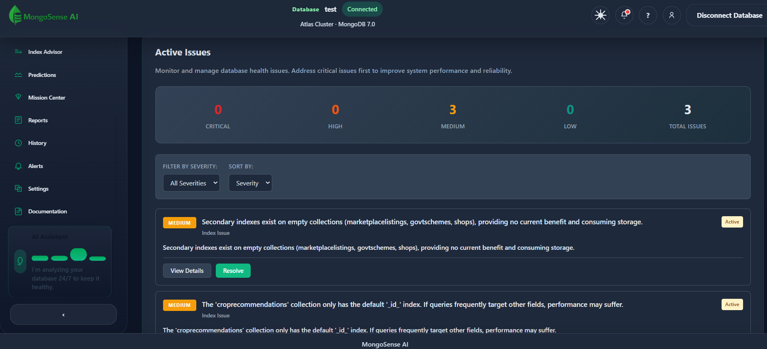Resolve the empty collections index issue
Image resolution: width=767 pixels, height=349 pixels.
(x=233, y=270)
